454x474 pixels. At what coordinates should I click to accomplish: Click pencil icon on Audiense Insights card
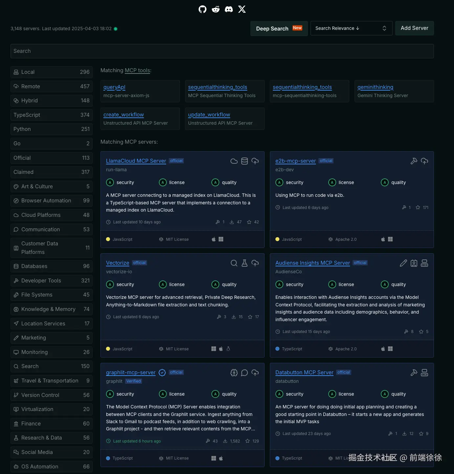(403, 263)
